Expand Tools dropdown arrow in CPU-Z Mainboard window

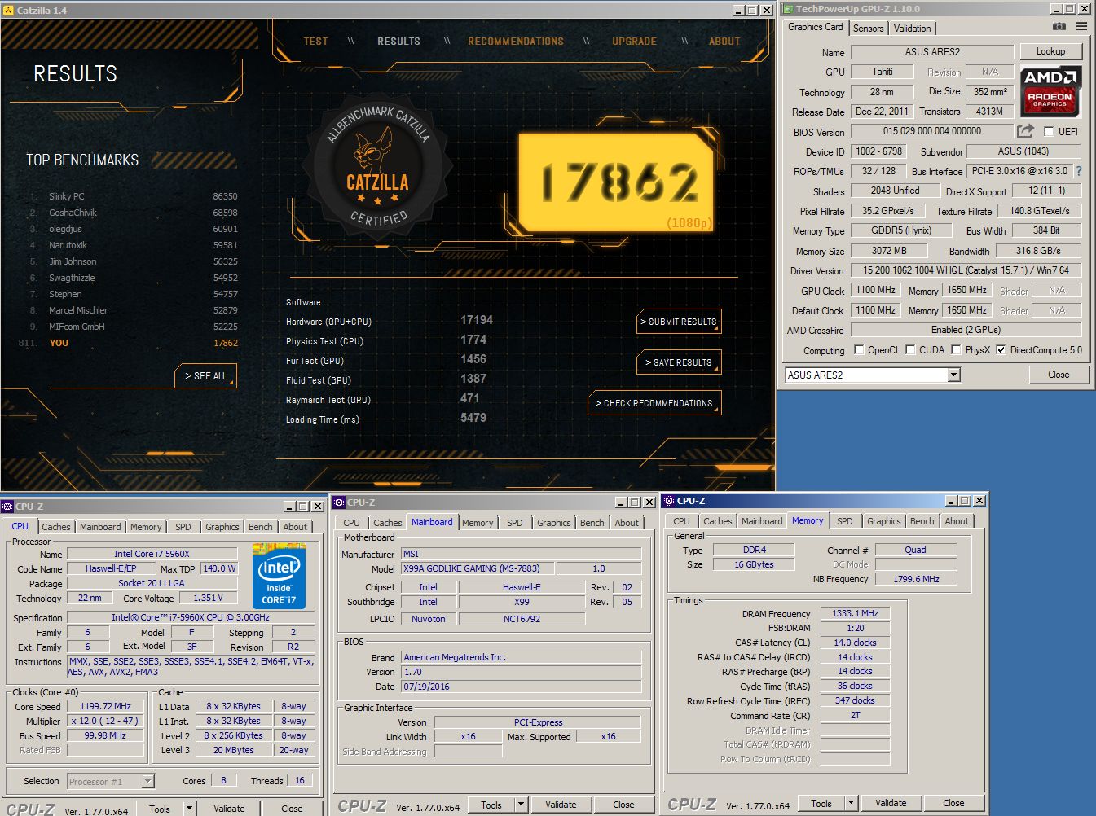(x=521, y=805)
